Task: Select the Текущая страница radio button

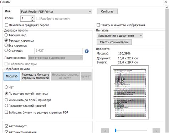Action: click(x=6, y=40)
